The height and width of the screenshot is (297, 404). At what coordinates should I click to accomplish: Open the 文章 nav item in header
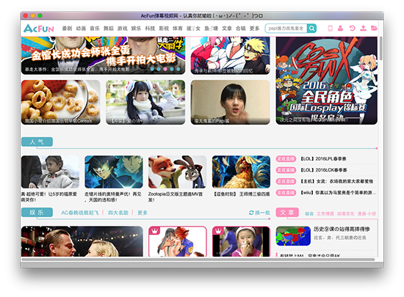point(227,29)
